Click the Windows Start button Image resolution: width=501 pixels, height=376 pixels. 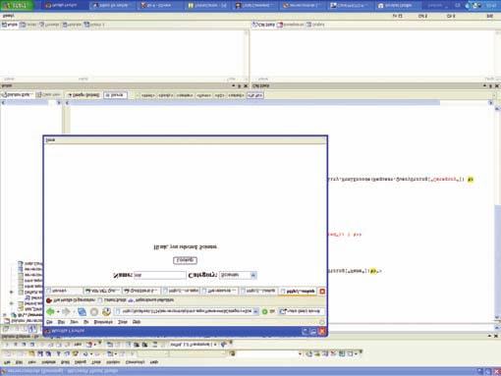[16, 6]
